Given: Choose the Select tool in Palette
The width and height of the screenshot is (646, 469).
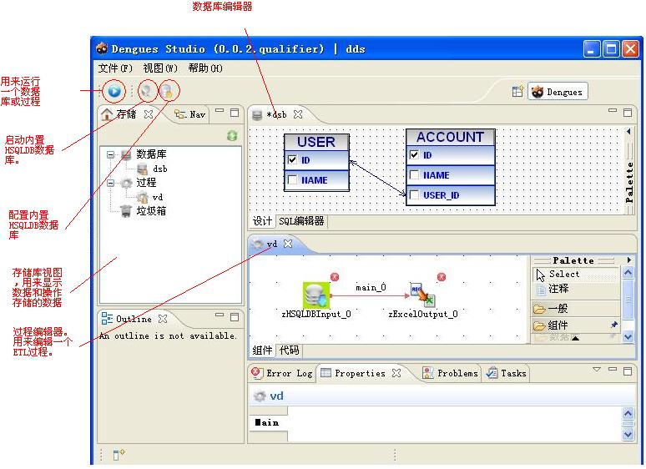Looking at the screenshot, I should point(576,275).
